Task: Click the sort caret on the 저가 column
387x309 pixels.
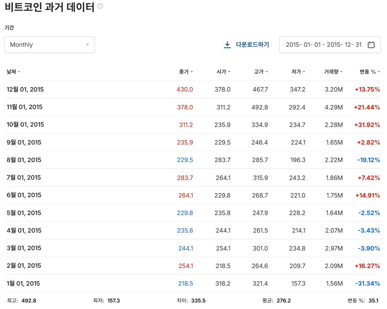Action: 304,72
